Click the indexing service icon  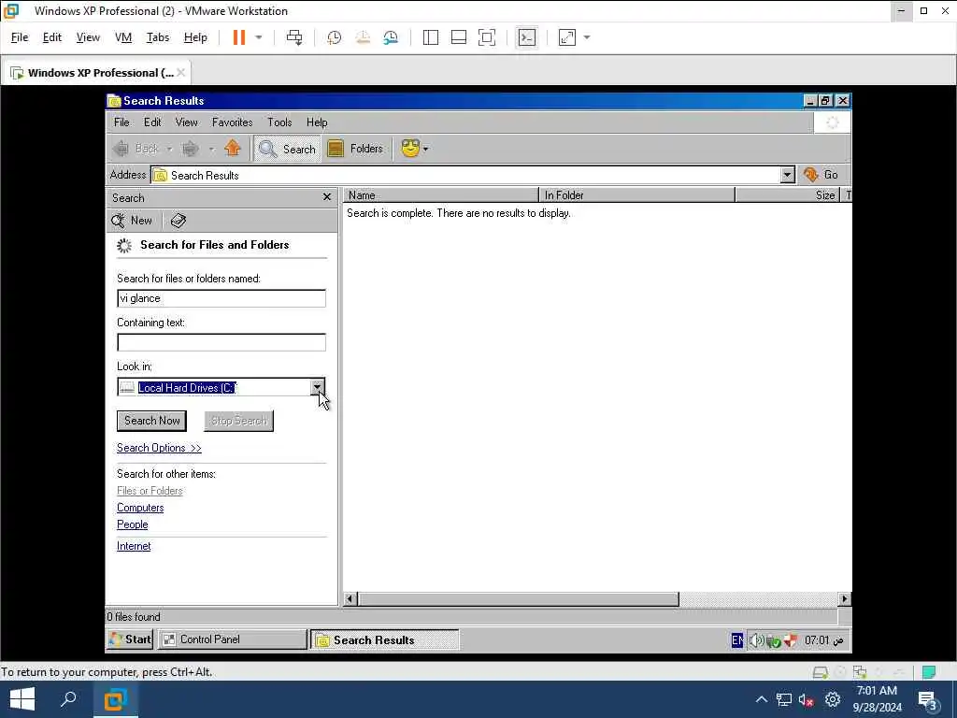click(179, 221)
